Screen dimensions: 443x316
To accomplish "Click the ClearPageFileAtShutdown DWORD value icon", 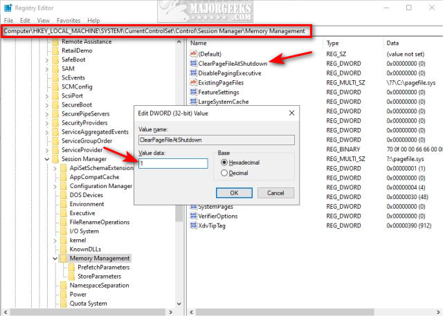I will [x=193, y=64].
